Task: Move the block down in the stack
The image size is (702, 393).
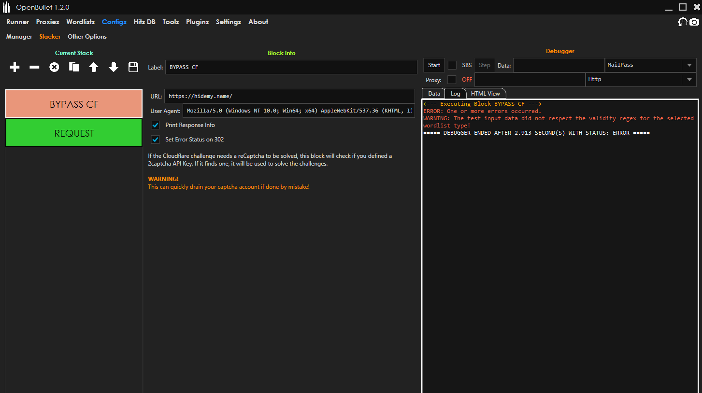Action: (113, 67)
